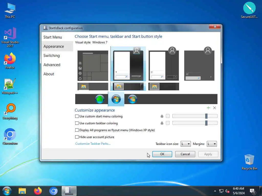
Task: Select Everything search desktop shortcut
Action: [10, 111]
